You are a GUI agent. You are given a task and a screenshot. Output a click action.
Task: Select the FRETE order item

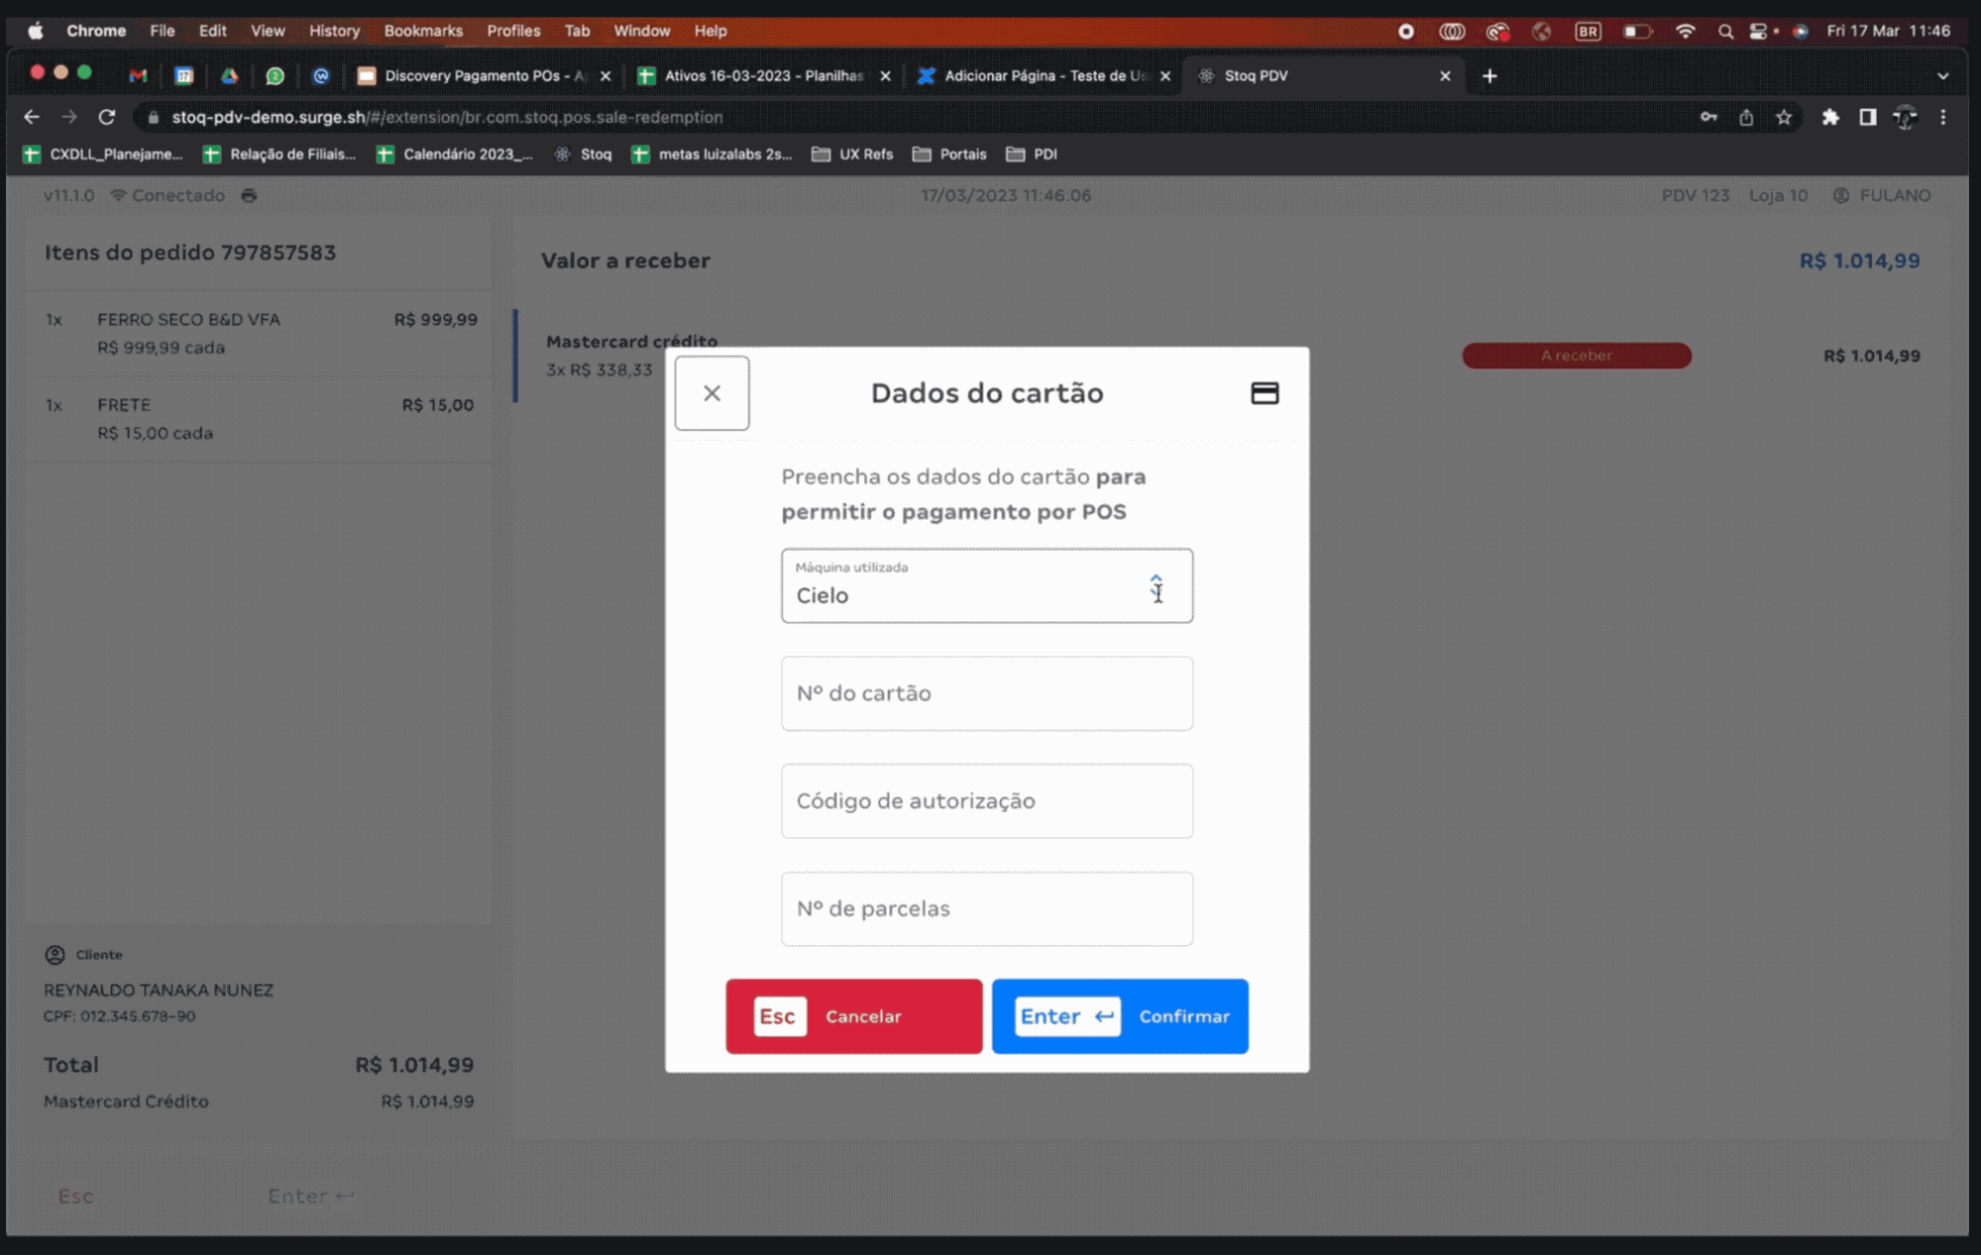click(x=260, y=419)
